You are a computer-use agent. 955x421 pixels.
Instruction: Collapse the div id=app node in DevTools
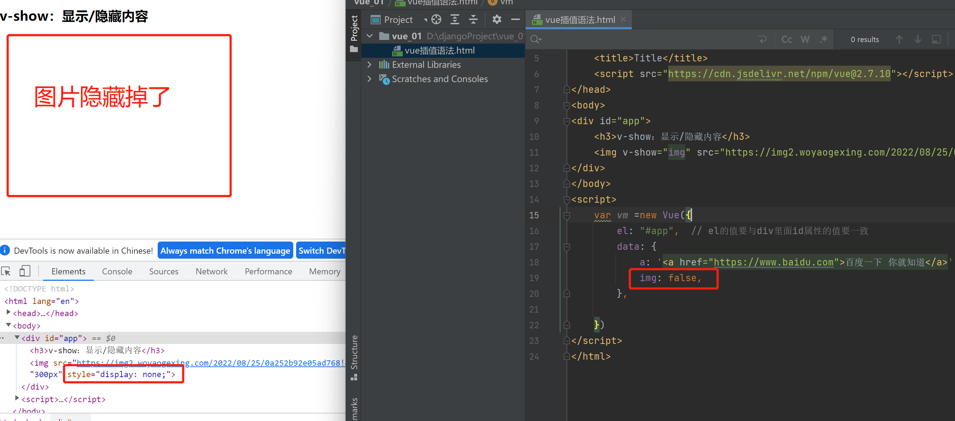point(17,338)
